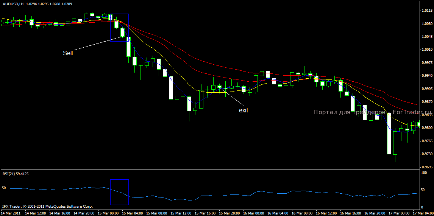Select the 'exit' text label
This screenshot has width=434, height=216.
(x=244, y=110)
